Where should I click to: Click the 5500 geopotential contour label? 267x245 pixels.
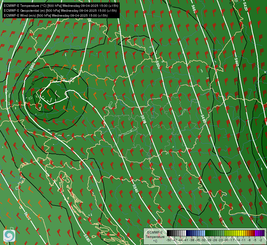coord(158,65)
